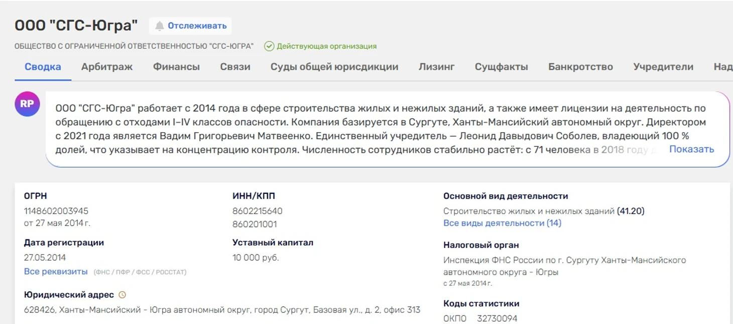Click the purple RP avatar icon
The image size is (733, 324).
[x=27, y=104]
